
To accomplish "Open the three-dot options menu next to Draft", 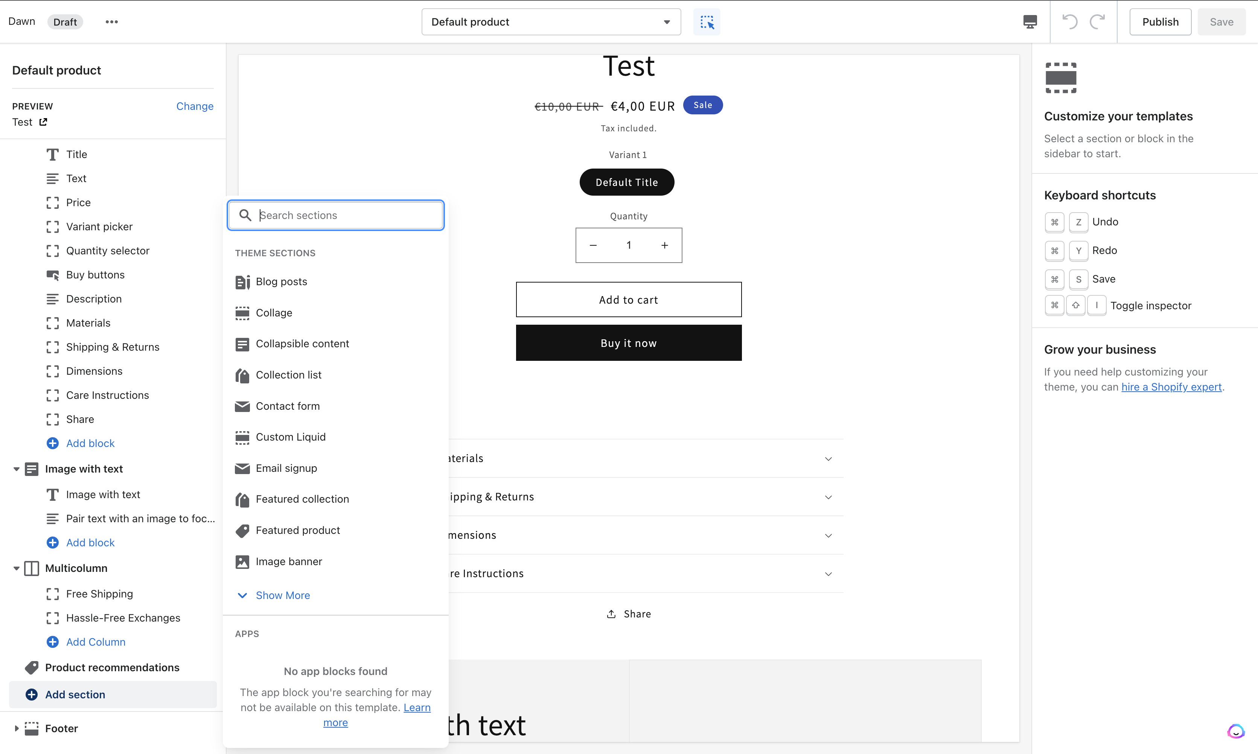I will point(112,21).
